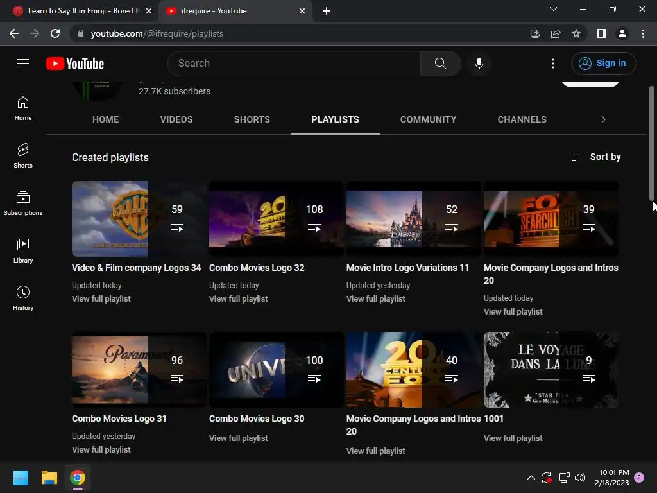Share this page via Chrome share icon
657x493 pixels.
pos(556,33)
